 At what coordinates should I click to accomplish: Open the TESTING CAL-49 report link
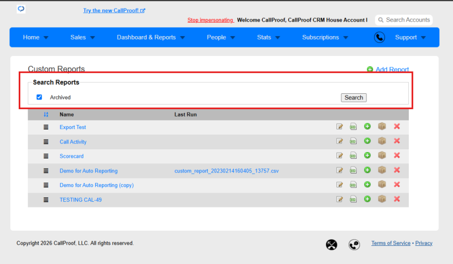(x=80, y=200)
